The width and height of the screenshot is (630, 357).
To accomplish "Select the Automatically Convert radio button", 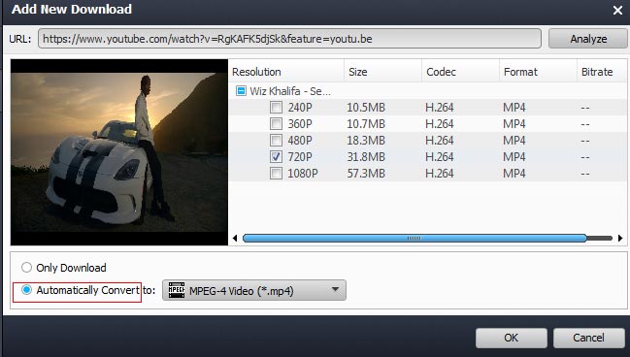I will pyautogui.click(x=26, y=290).
